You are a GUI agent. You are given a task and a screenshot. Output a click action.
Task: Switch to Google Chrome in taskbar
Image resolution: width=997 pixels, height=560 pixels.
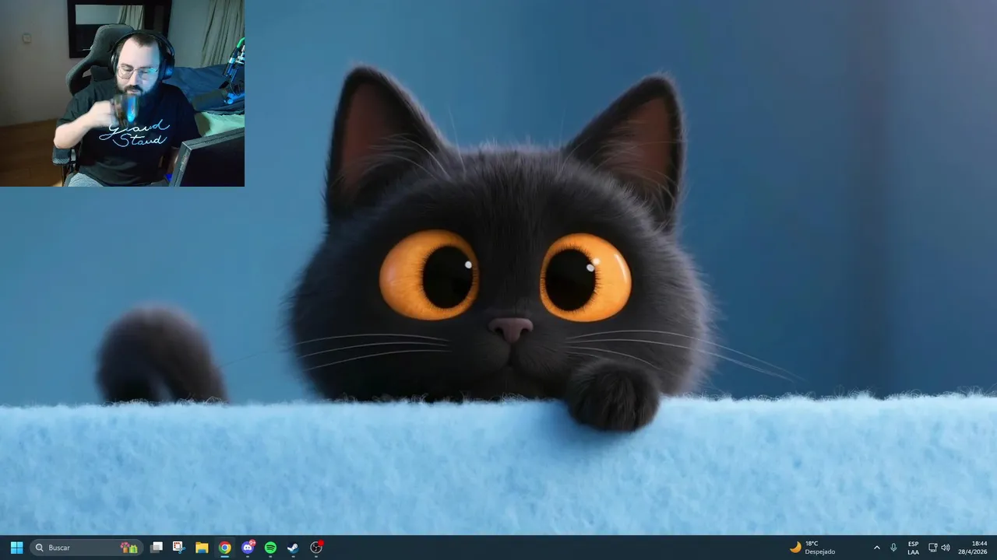[224, 548]
